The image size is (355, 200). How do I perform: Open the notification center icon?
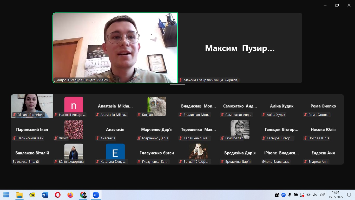tap(349, 195)
